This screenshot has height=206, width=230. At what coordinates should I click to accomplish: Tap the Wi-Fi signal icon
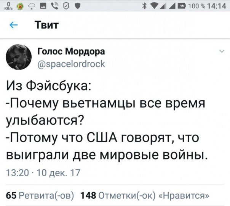click(x=156, y=6)
